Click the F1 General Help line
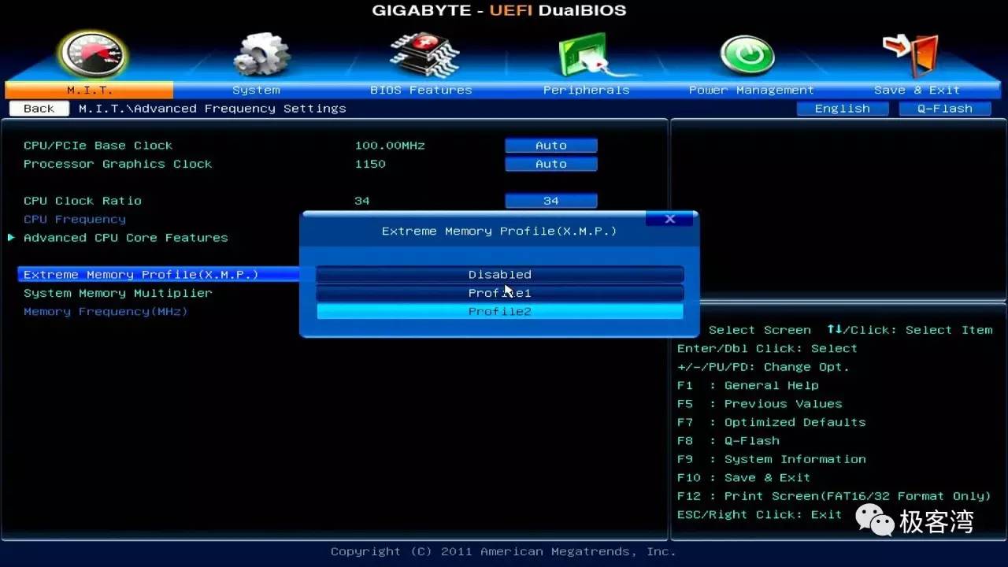The width and height of the screenshot is (1008, 567). (748, 385)
